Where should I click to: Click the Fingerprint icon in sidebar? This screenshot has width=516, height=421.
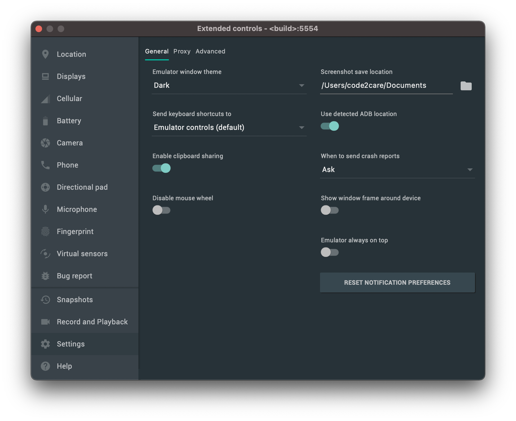(x=45, y=232)
